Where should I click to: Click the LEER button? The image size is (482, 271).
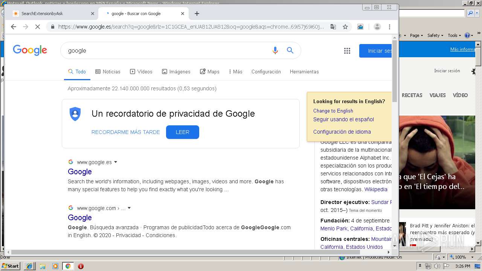coord(183,132)
